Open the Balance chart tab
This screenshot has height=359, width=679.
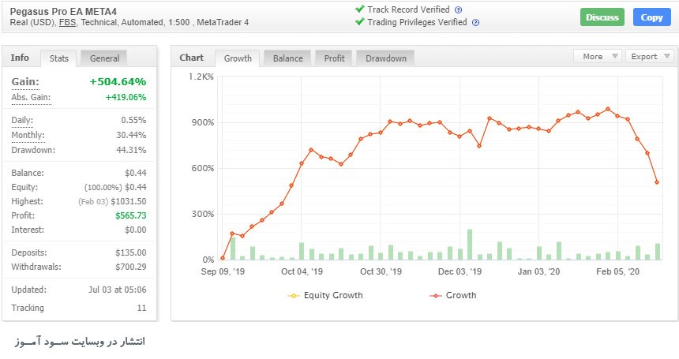pos(287,58)
